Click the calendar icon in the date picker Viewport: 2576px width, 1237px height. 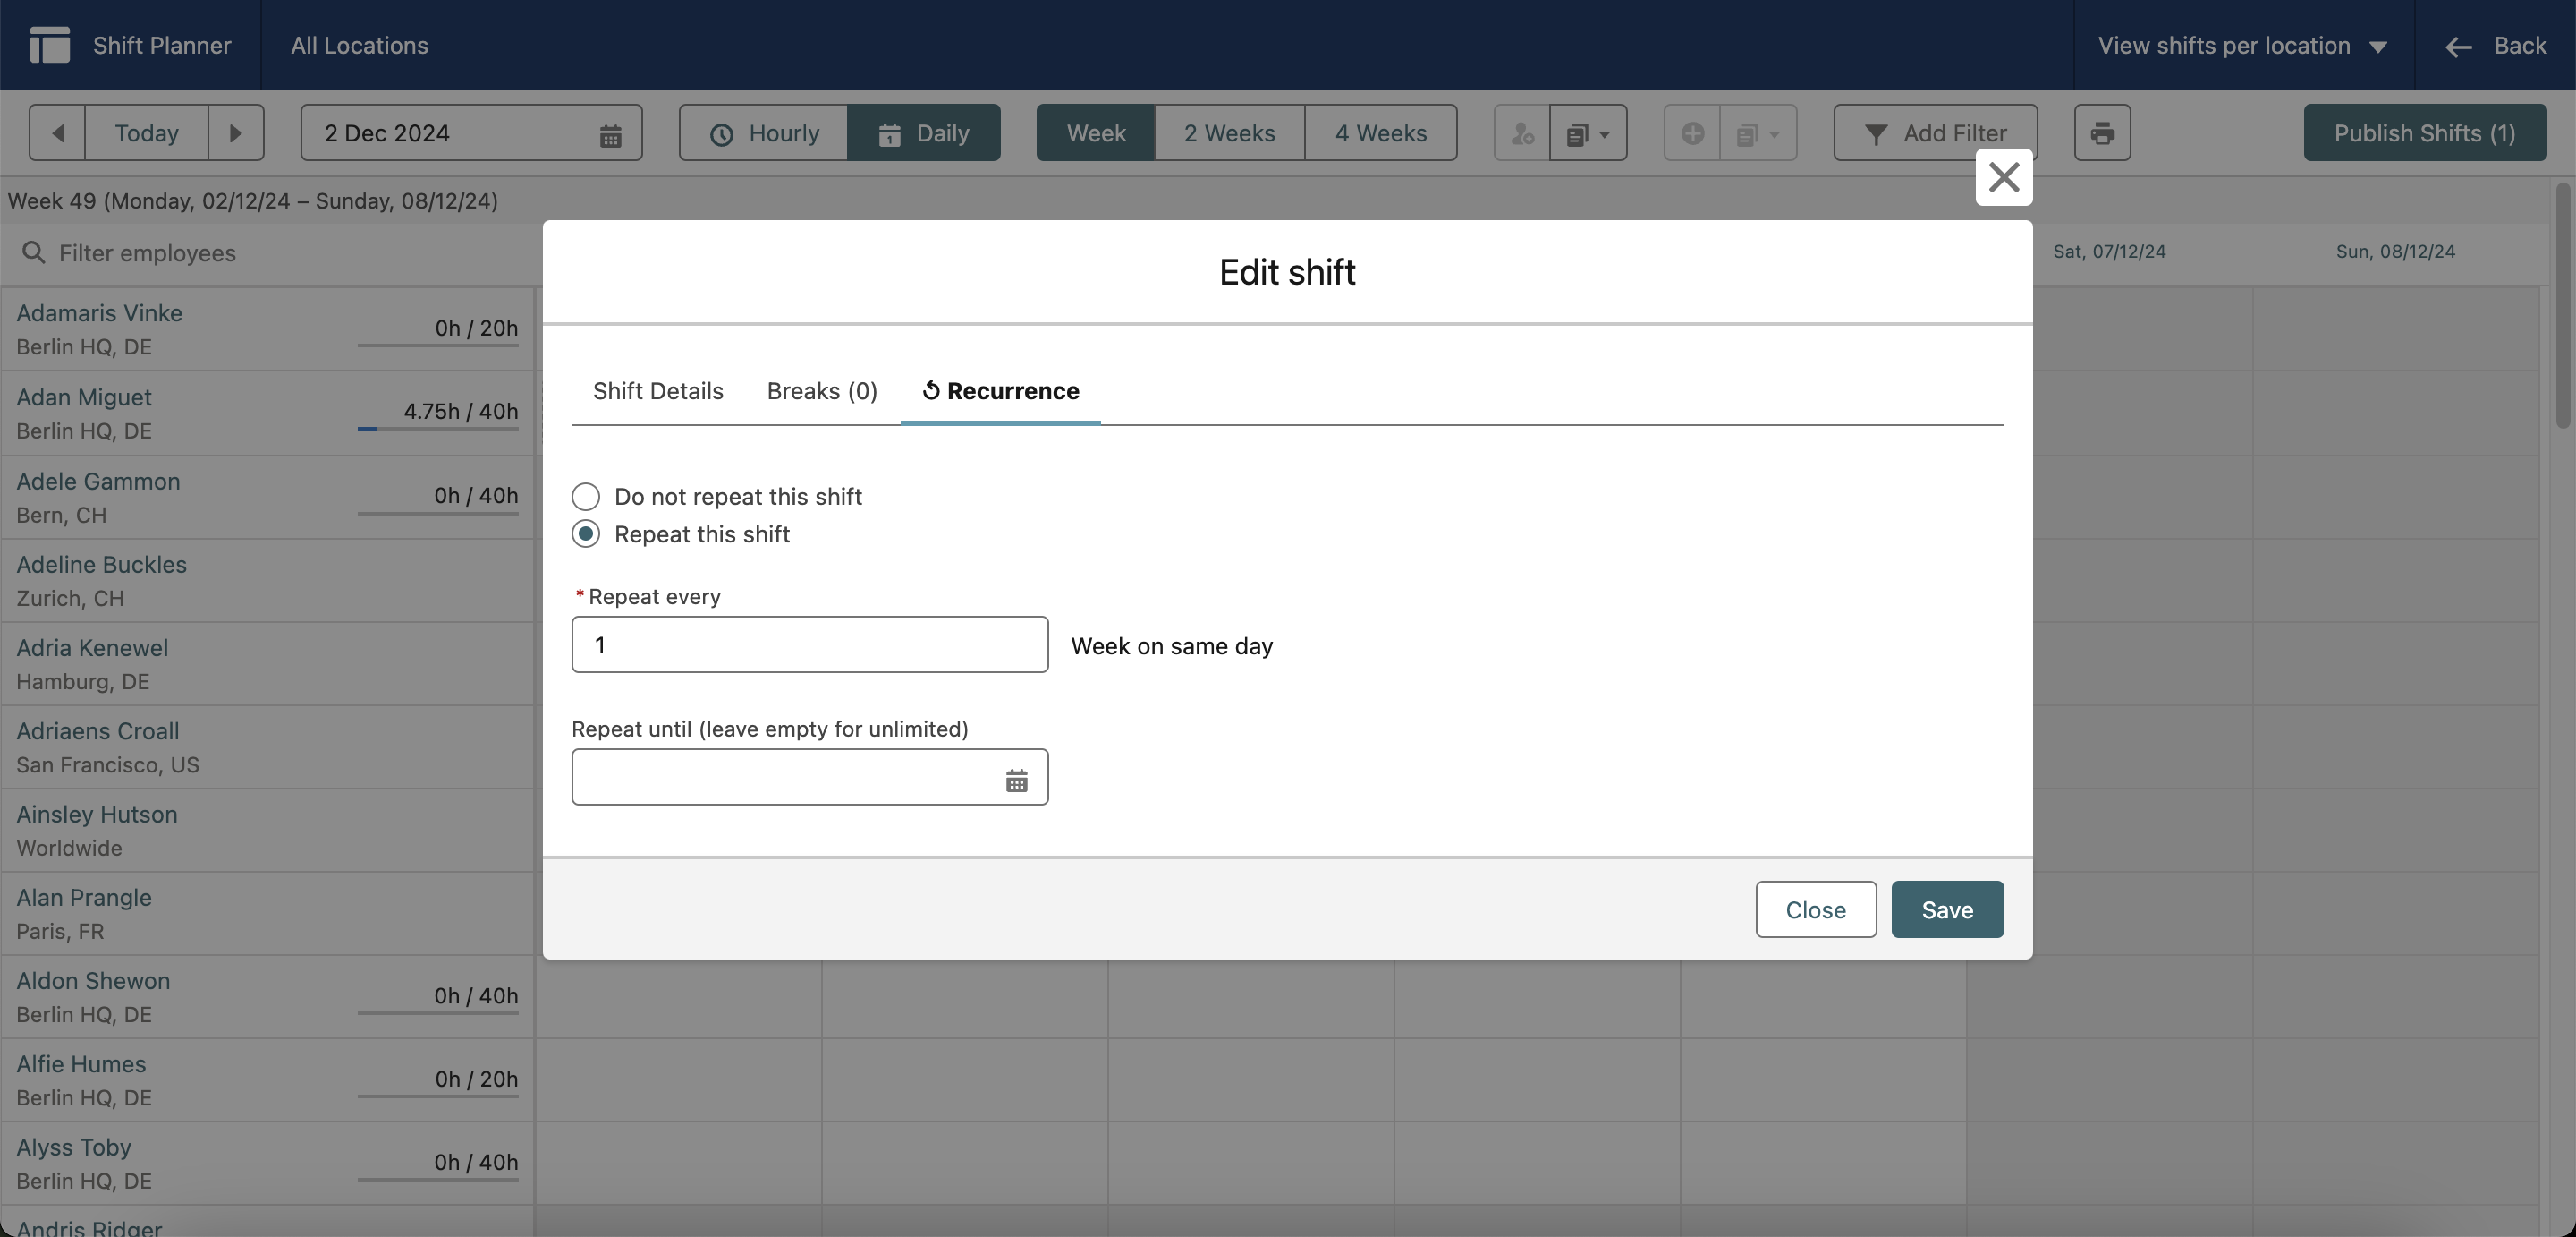[611, 132]
